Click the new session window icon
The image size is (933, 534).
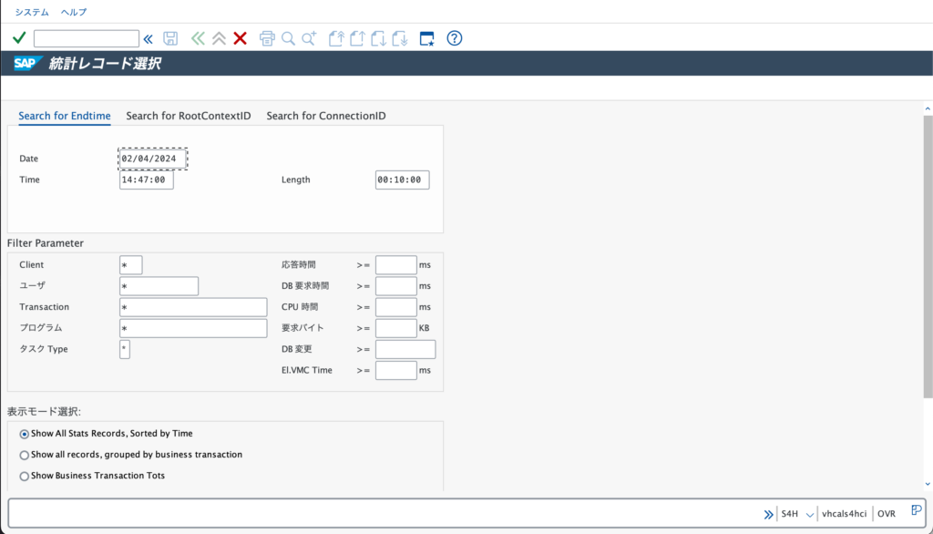(x=426, y=38)
